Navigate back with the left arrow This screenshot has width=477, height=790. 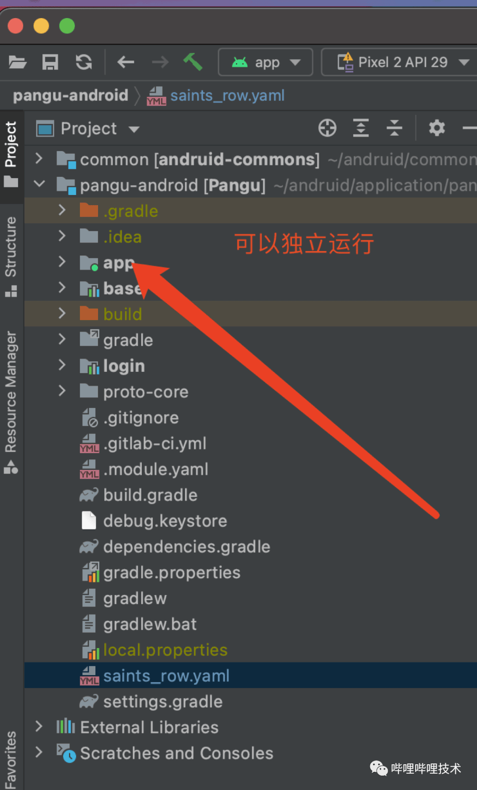(x=125, y=62)
